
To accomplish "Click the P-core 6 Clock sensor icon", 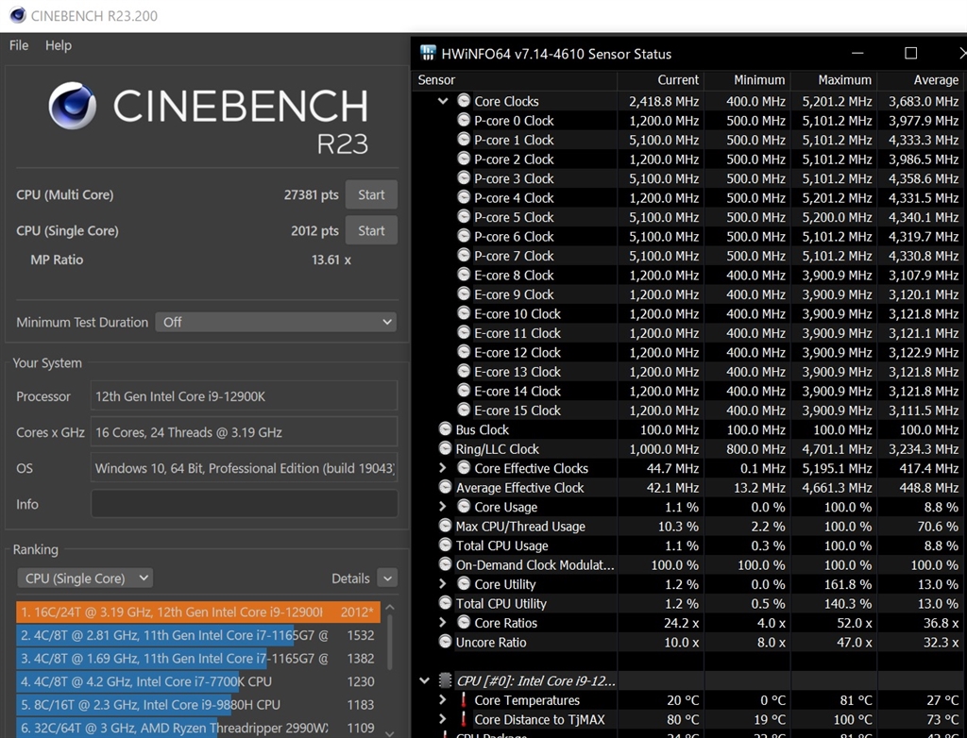I will click(x=464, y=236).
